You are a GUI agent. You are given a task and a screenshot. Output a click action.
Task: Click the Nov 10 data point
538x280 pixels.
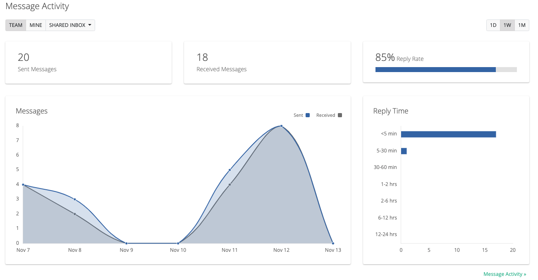pyautogui.click(x=178, y=243)
